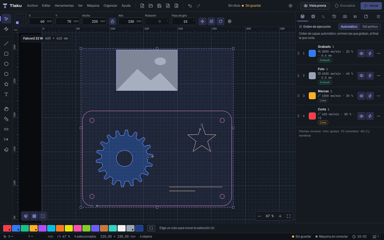The height and width of the screenshot is (240, 384).
Task: Open the camera panel tab
Action: pos(345,17)
